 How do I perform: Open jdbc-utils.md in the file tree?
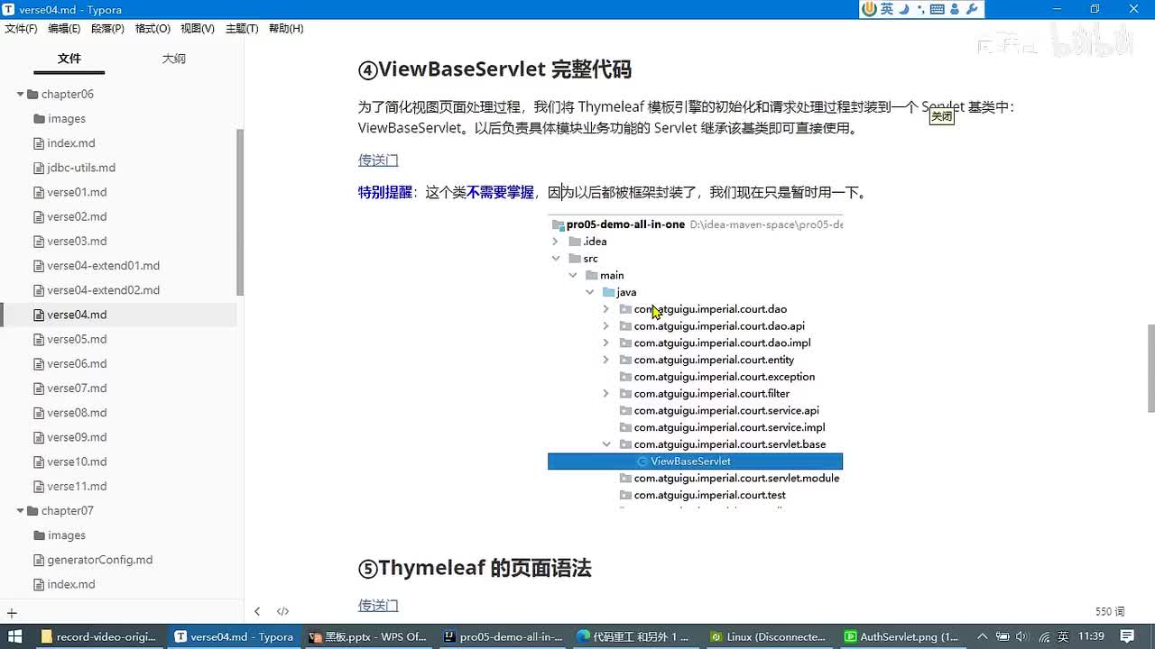[81, 168]
